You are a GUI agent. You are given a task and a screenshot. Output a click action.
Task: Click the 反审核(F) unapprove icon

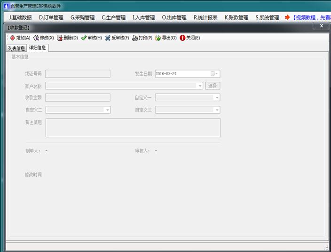pyautogui.click(x=108, y=38)
